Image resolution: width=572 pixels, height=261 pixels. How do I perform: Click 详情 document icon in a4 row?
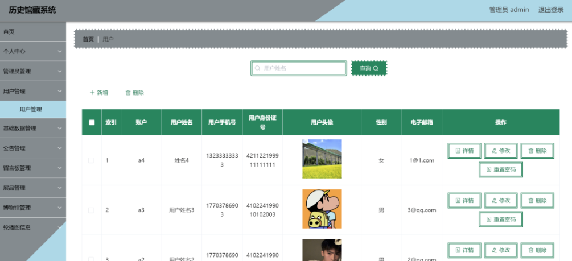point(458,151)
